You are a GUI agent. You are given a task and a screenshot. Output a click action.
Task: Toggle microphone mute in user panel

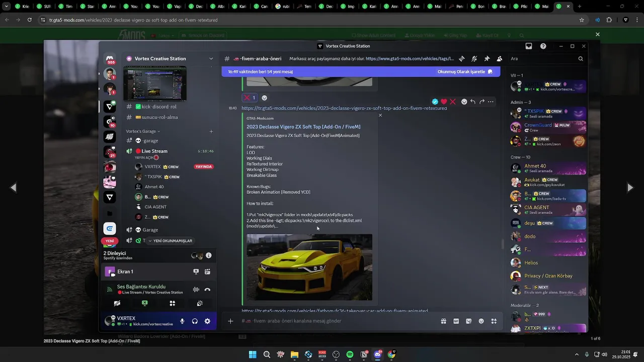click(182, 321)
